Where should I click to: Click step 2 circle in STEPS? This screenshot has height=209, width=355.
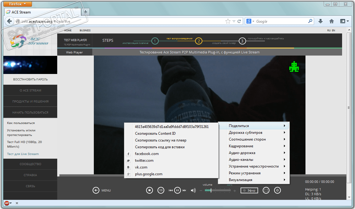click(x=199, y=41)
